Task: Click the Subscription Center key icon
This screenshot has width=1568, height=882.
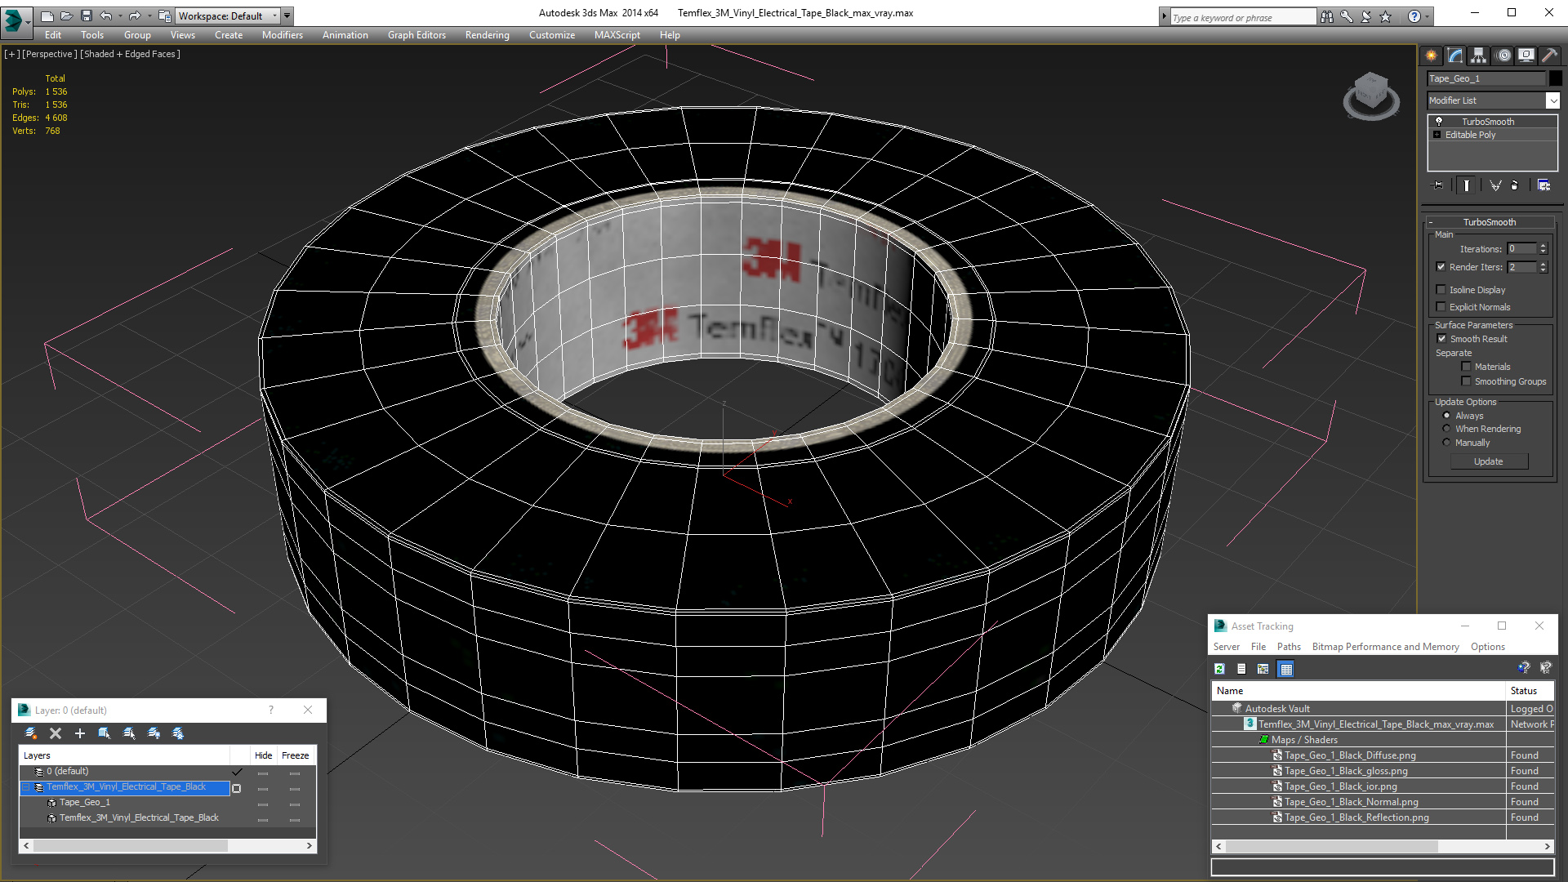Action: pyautogui.click(x=1347, y=16)
